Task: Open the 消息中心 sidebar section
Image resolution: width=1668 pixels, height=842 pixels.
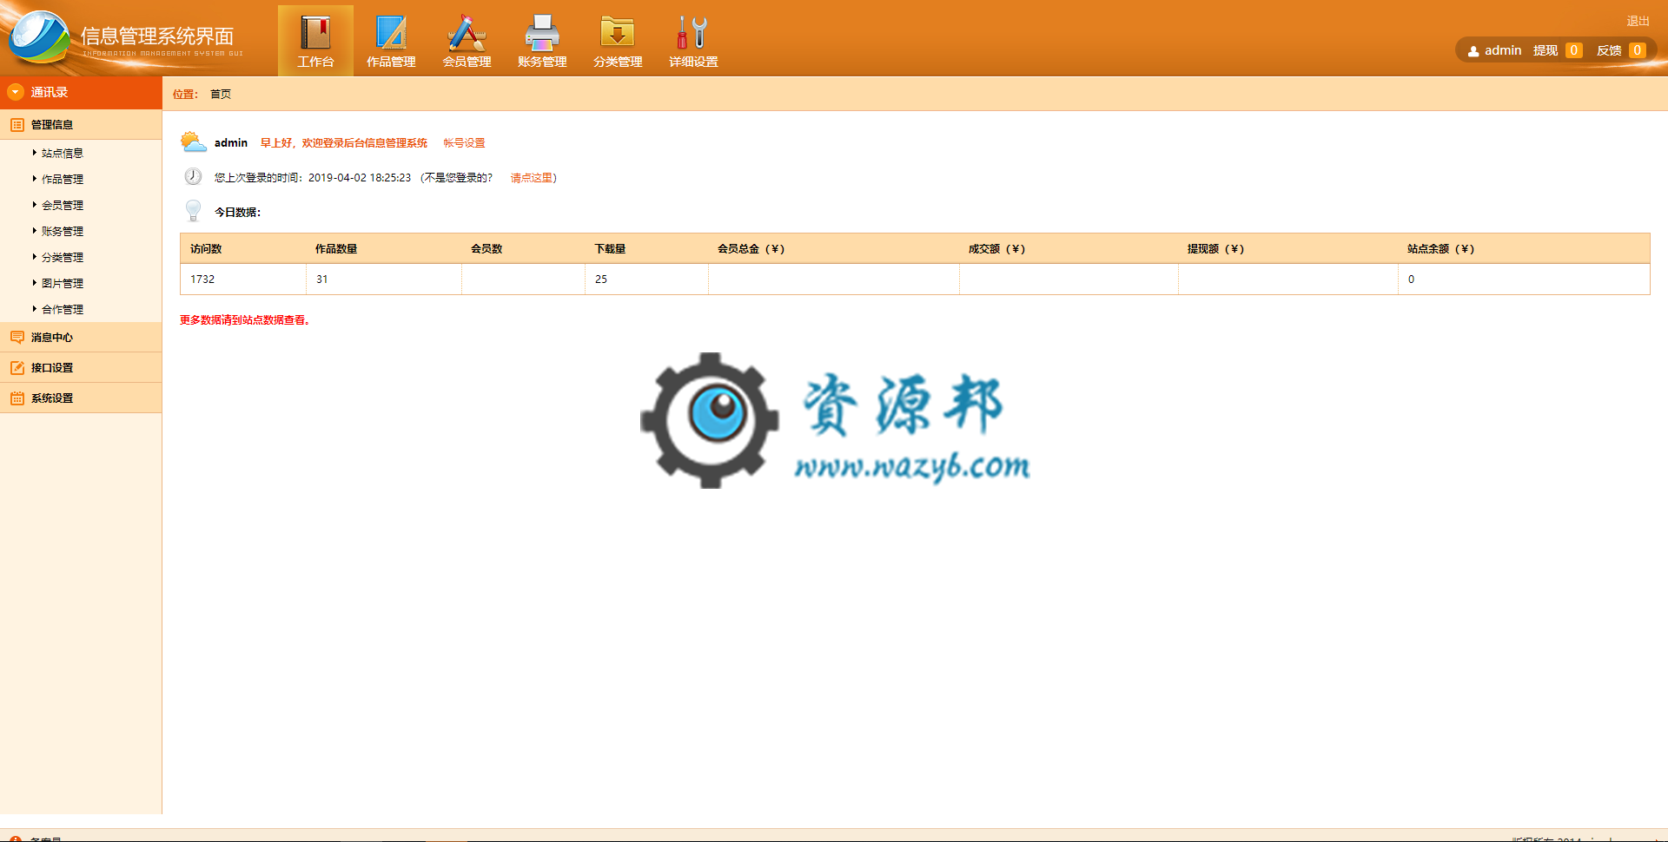Action: [x=81, y=338]
